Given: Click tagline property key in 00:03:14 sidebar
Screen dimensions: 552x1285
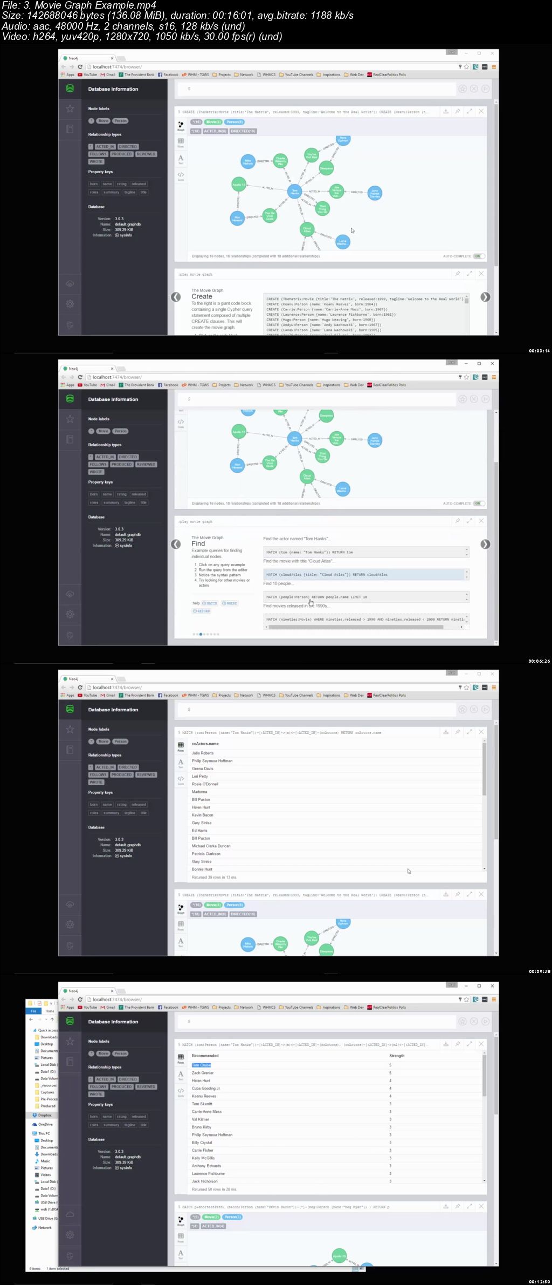Looking at the screenshot, I should pos(130,192).
